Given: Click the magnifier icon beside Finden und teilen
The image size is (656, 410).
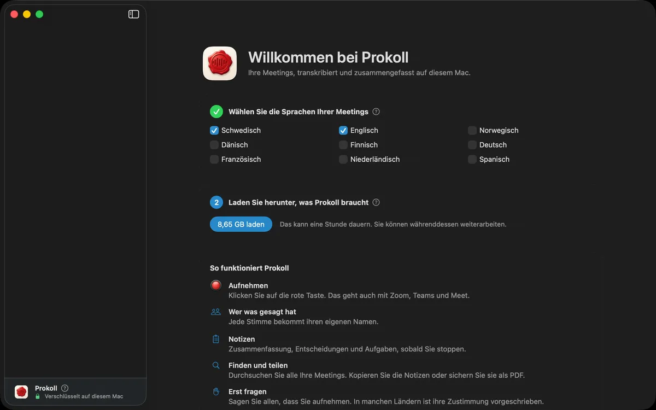Looking at the screenshot, I should point(216,365).
